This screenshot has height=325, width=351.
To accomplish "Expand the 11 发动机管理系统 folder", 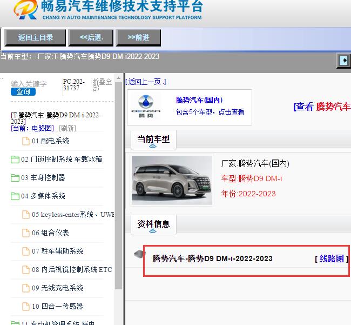I will tap(15, 323).
